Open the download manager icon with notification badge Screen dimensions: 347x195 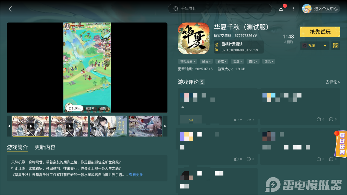point(281,8)
